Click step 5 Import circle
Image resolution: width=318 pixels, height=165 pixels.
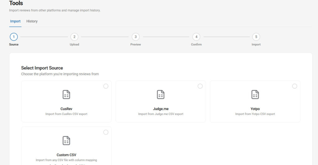[256, 37]
